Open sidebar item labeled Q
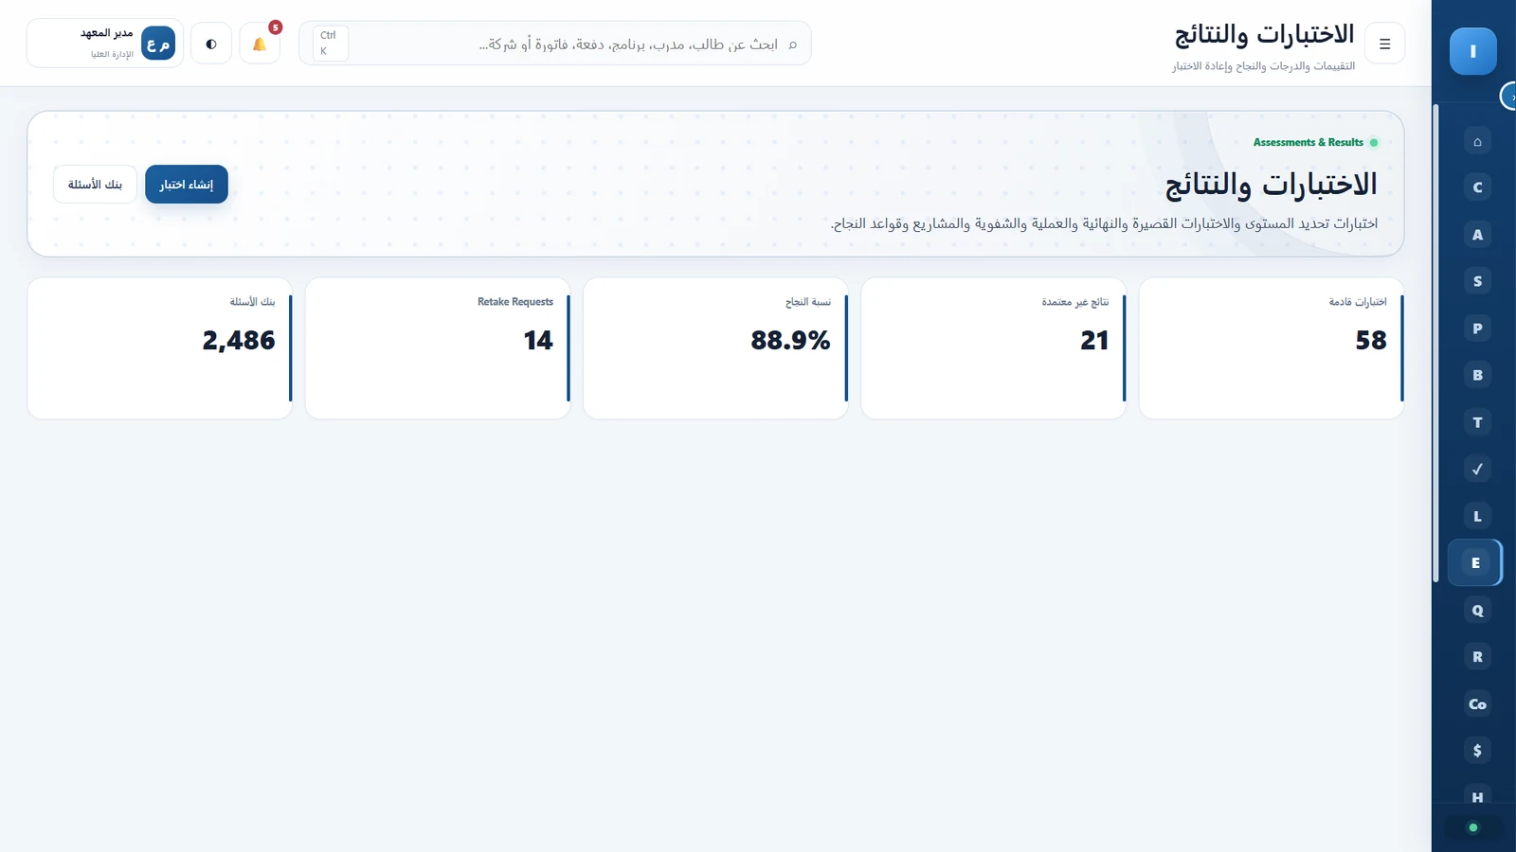 (1477, 610)
